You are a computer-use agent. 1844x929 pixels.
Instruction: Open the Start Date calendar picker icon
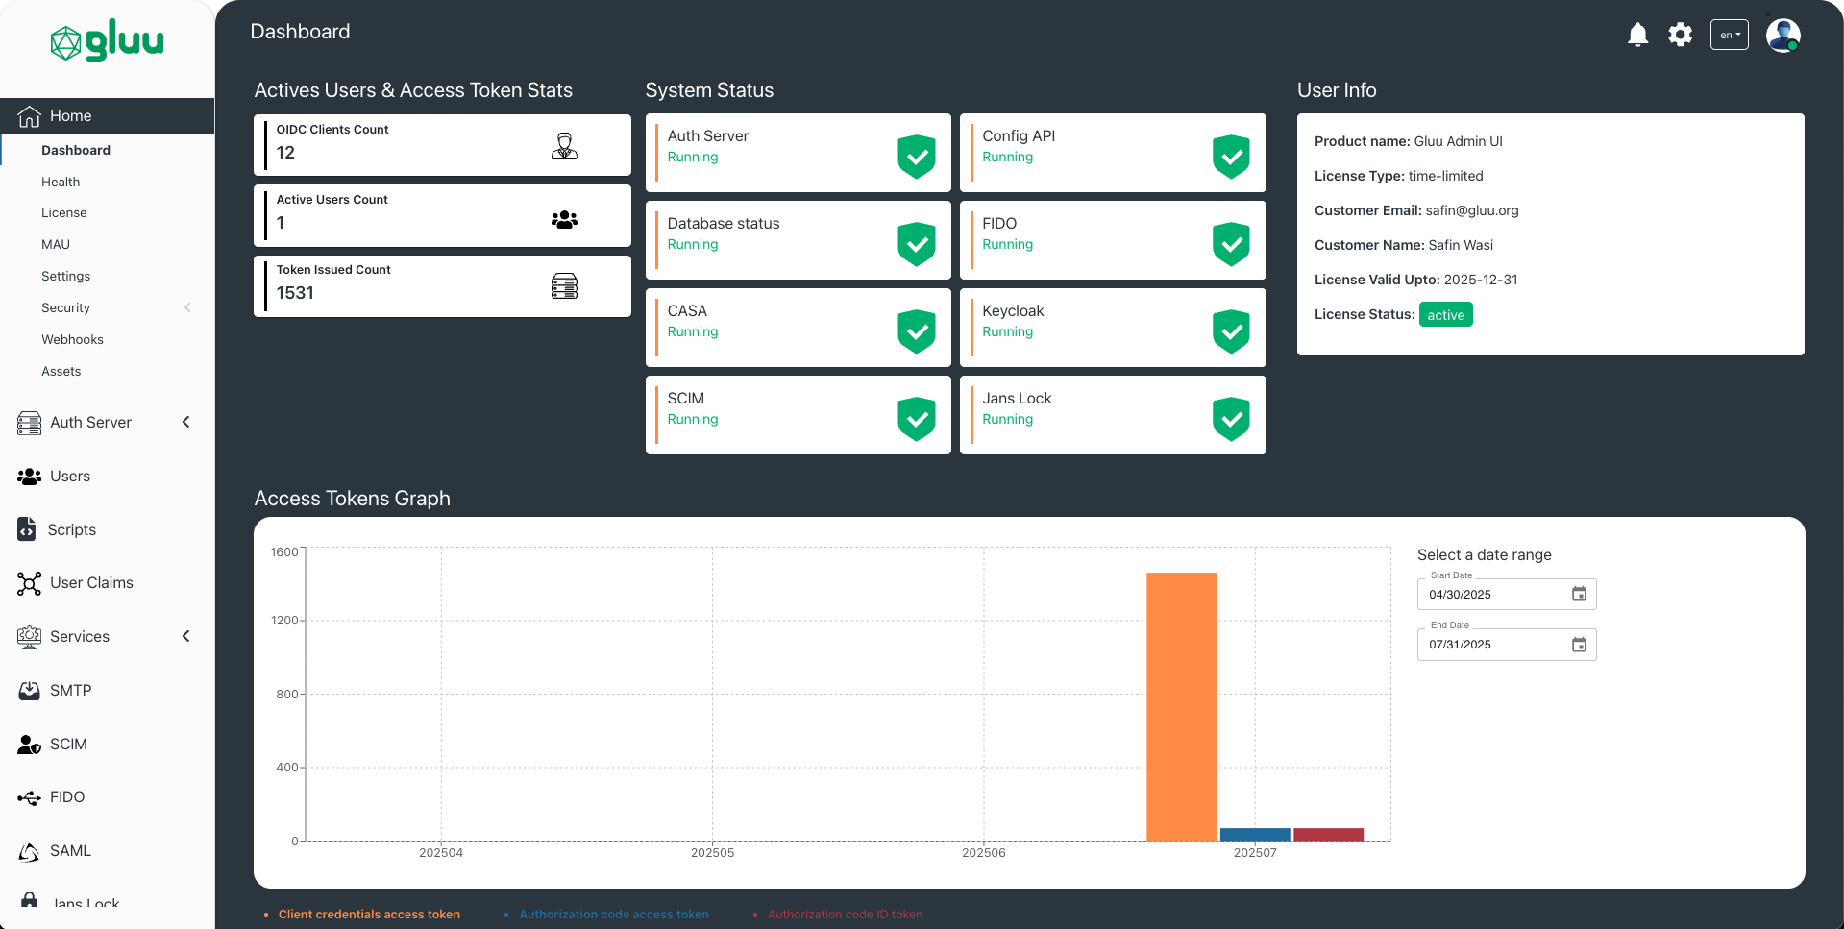click(x=1577, y=594)
